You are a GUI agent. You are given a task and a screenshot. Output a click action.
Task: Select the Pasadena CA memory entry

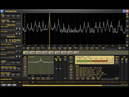pyautogui.click(x=88, y=76)
